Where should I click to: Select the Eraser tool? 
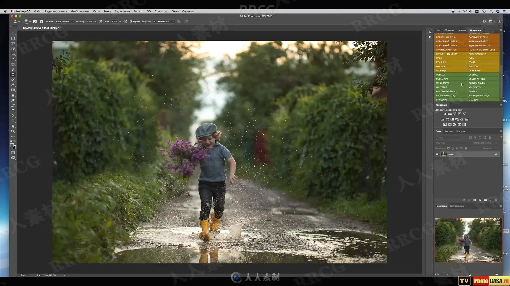click(13, 85)
